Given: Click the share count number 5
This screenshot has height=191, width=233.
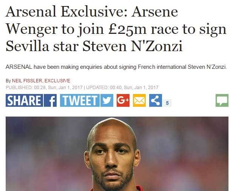Looking at the screenshot, I should coord(167,103).
